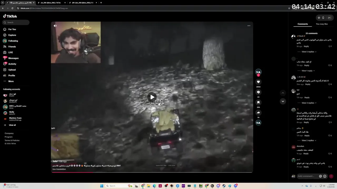Screen dimensions: 337x189
Task: Like Devil's comment heart with 7 likes
Action: click(329, 46)
